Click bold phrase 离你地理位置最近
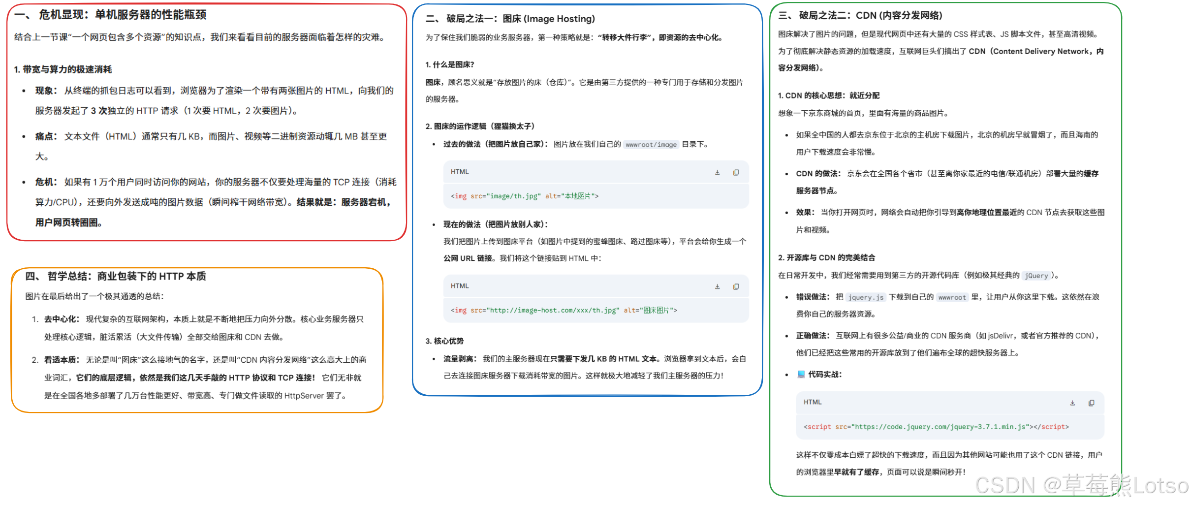Viewport: 1191px width, 505px height. (987, 212)
